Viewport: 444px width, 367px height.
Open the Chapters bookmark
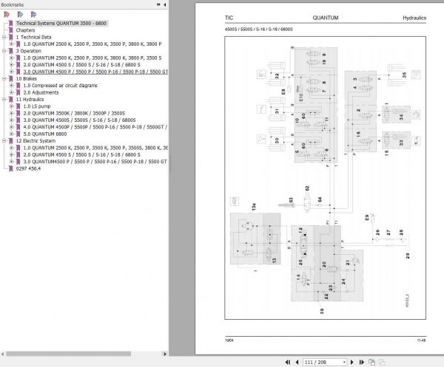[x=25, y=30]
